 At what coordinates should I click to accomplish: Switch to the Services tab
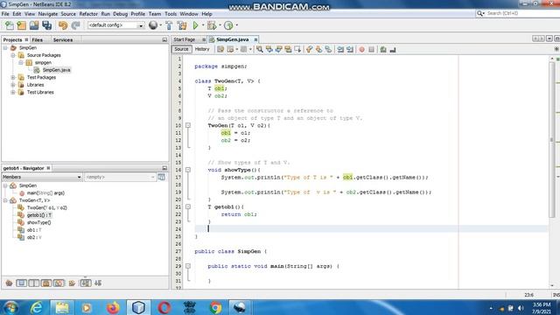point(63,40)
